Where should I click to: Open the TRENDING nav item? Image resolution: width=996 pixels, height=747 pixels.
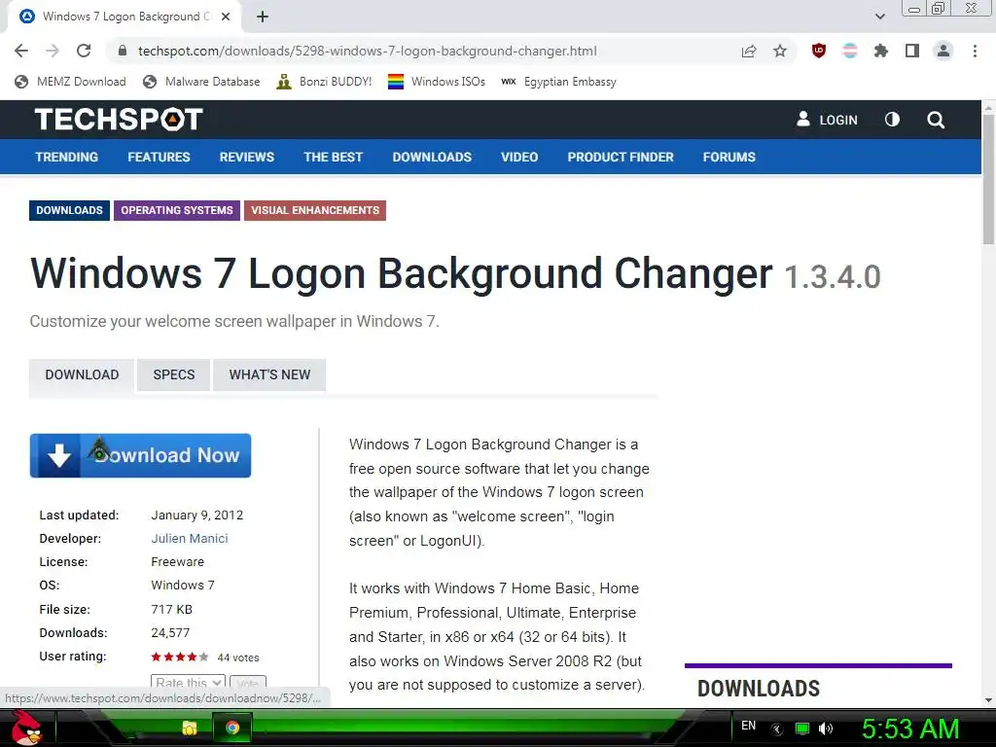click(67, 157)
